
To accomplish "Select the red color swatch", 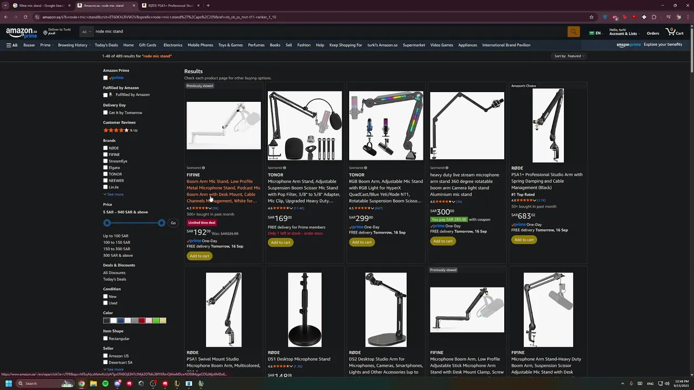I will [142, 321].
